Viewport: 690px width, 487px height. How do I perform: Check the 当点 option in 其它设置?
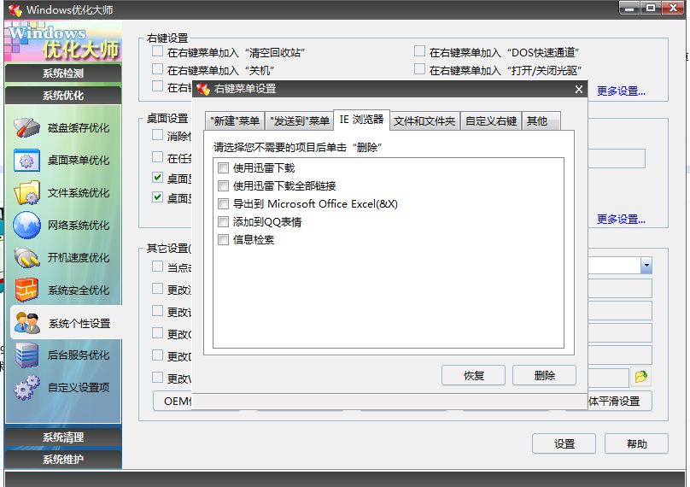157,266
